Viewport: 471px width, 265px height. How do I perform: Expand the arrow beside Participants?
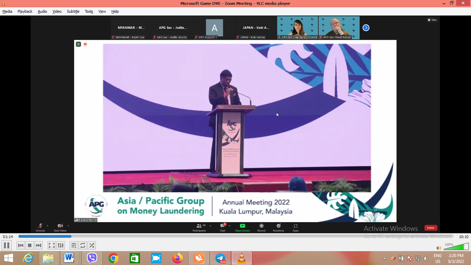(210, 226)
